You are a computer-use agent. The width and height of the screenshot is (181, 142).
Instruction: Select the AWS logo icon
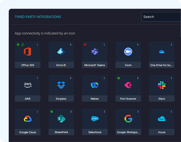27,85
